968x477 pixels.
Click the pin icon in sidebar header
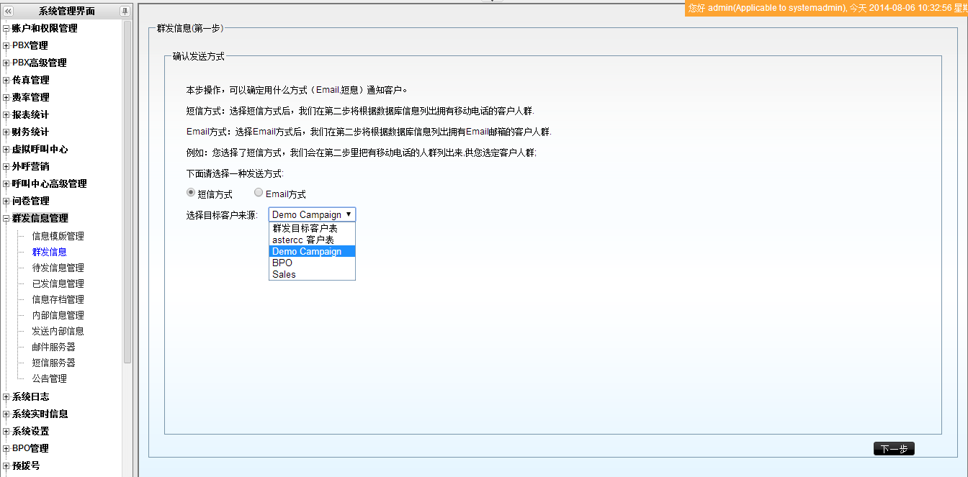click(125, 12)
